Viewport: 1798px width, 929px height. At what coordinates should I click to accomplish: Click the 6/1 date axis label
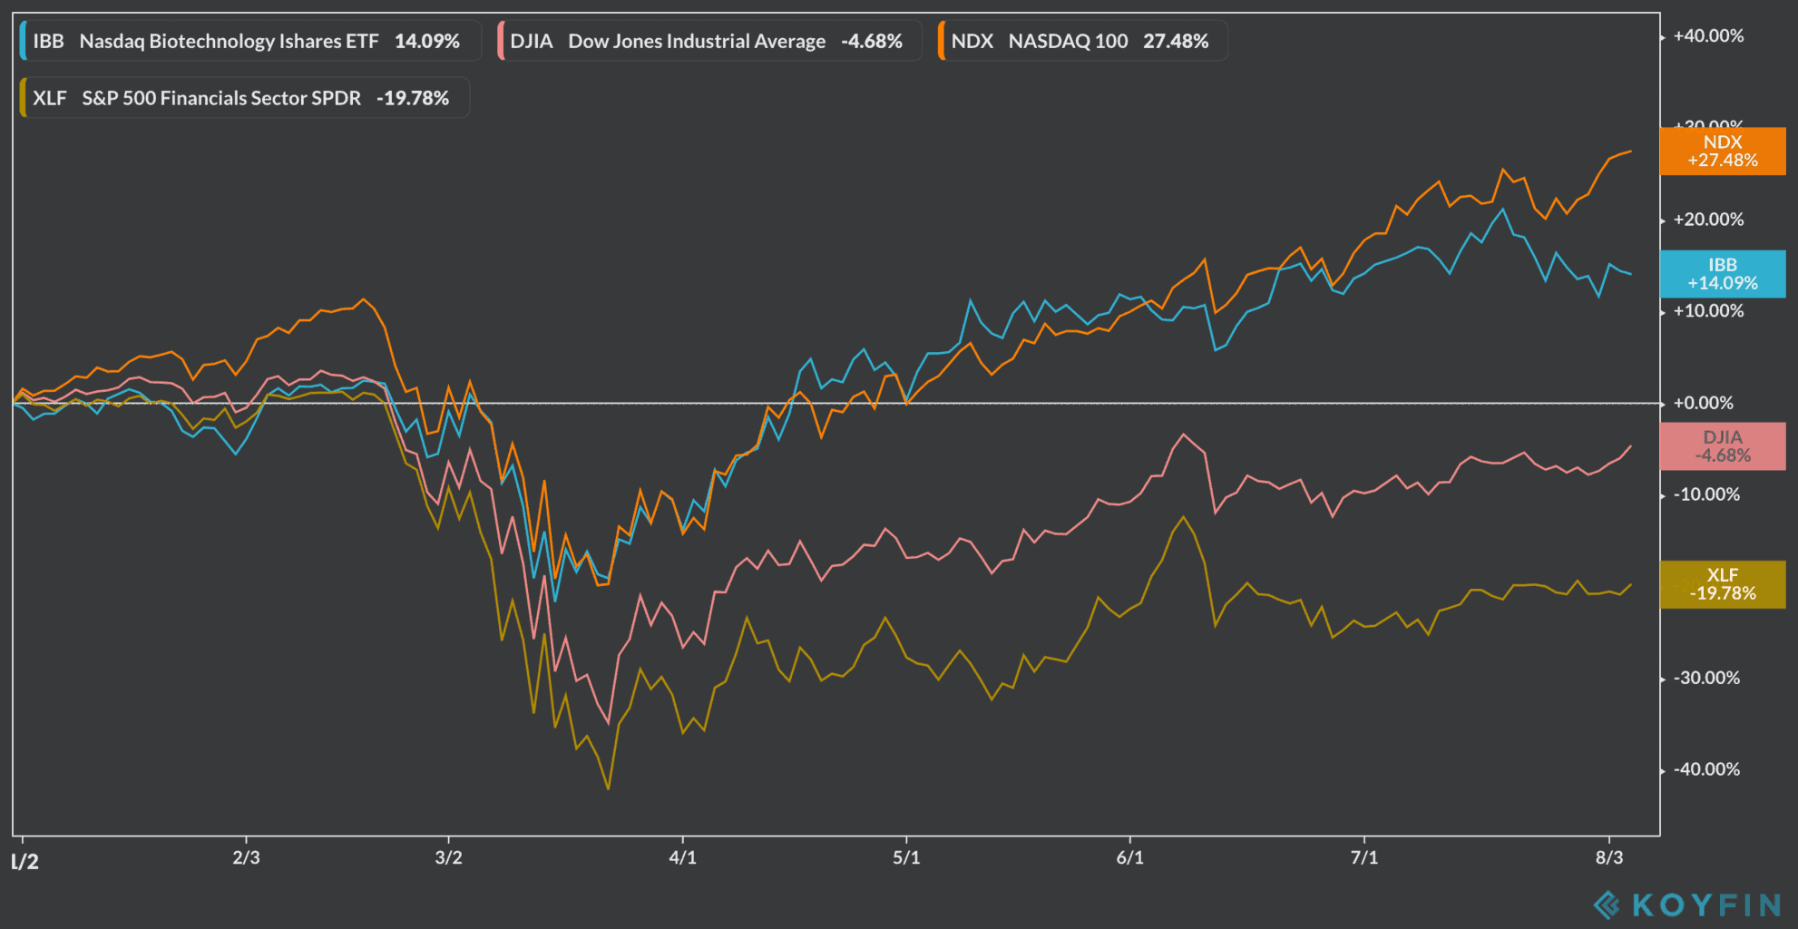coord(1129,857)
